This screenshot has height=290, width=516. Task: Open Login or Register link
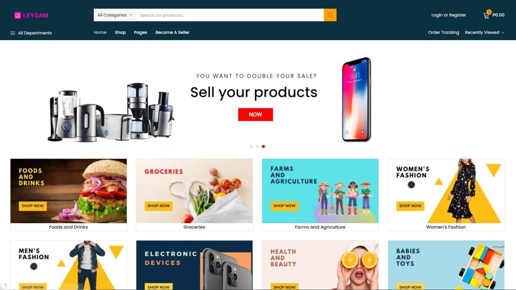pos(449,15)
